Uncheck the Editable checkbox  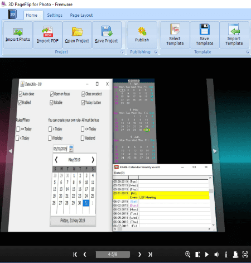coord(51,102)
